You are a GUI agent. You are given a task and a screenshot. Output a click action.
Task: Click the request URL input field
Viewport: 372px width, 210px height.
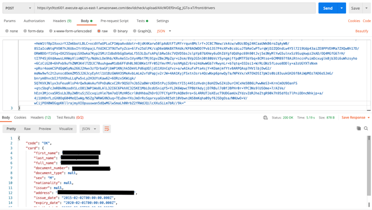click(x=175, y=8)
